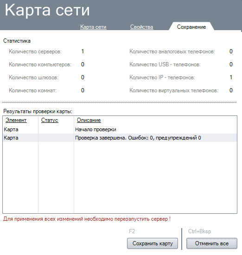This screenshot has width=242, height=255.
Task: Click the Количество USB - телефонов label
Action: [165, 64]
